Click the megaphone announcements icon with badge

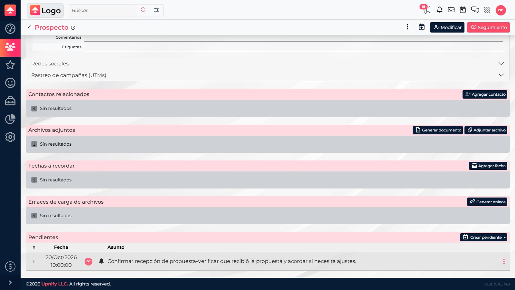point(427,10)
